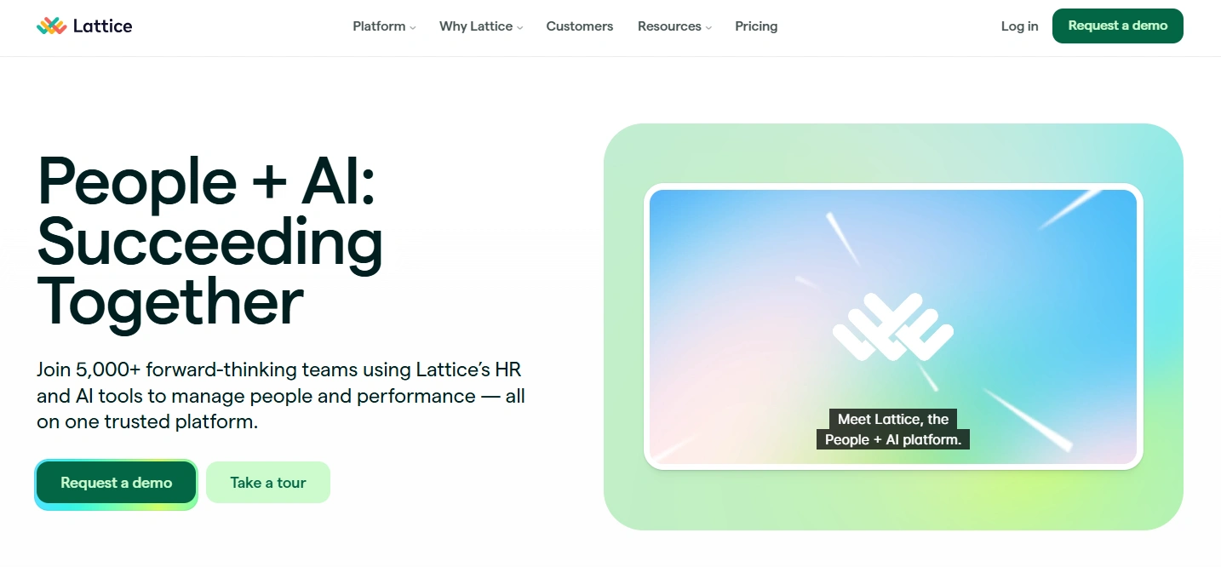The height and width of the screenshot is (567, 1221).
Task: Click Request a demo in header
Action: click(1118, 26)
